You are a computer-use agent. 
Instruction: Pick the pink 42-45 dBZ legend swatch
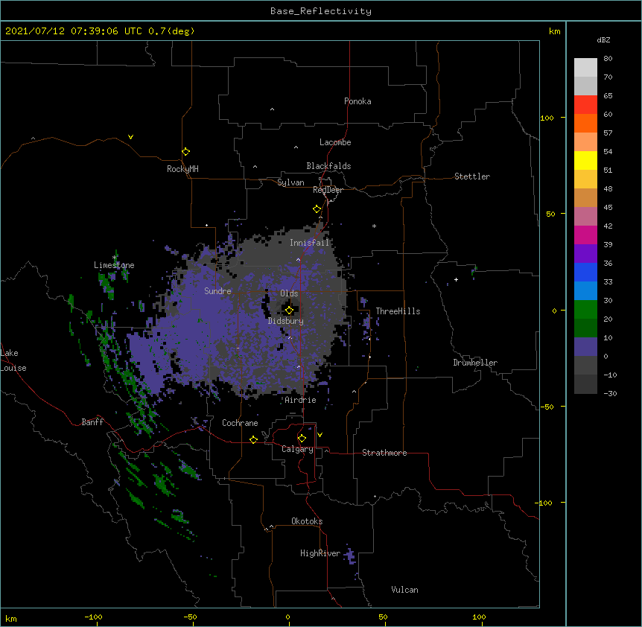click(585, 217)
